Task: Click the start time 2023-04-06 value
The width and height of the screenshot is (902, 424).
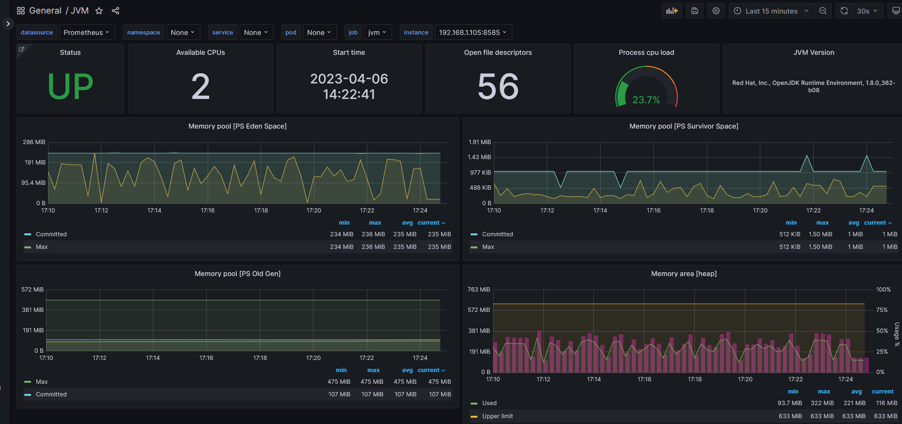Action: click(x=349, y=86)
